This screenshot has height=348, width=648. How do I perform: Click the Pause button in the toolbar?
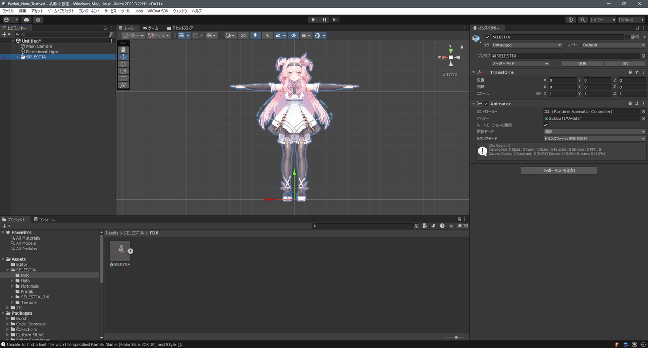(x=324, y=19)
